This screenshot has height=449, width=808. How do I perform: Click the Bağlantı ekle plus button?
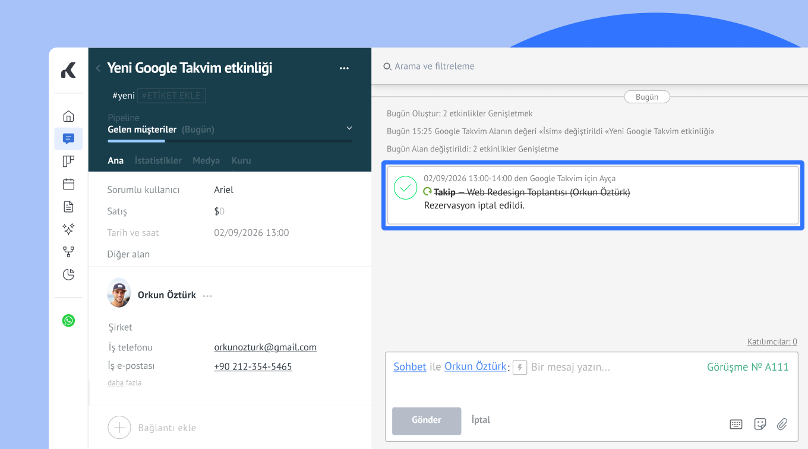click(119, 428)
